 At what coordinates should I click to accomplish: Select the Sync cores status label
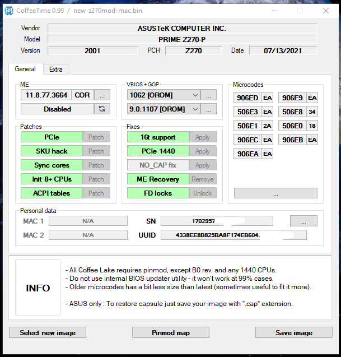pos(52,165)
